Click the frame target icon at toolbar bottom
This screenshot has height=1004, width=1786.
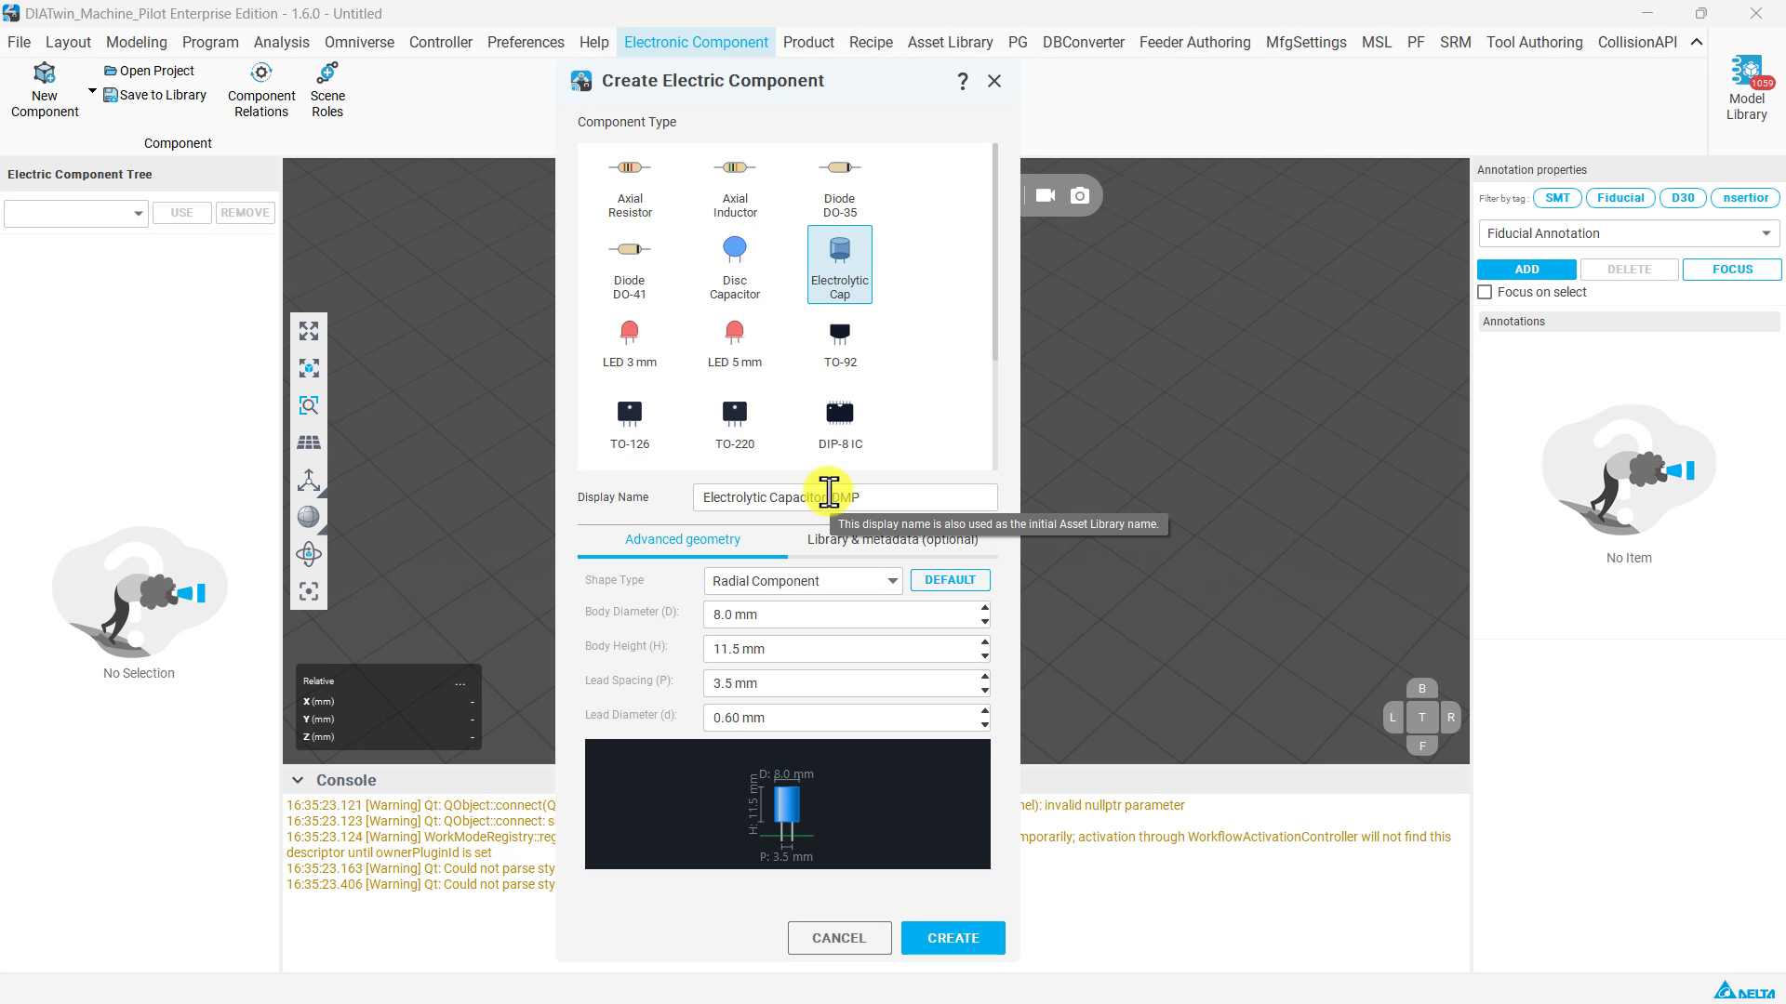pyautogui.click(x=309, y=591)
